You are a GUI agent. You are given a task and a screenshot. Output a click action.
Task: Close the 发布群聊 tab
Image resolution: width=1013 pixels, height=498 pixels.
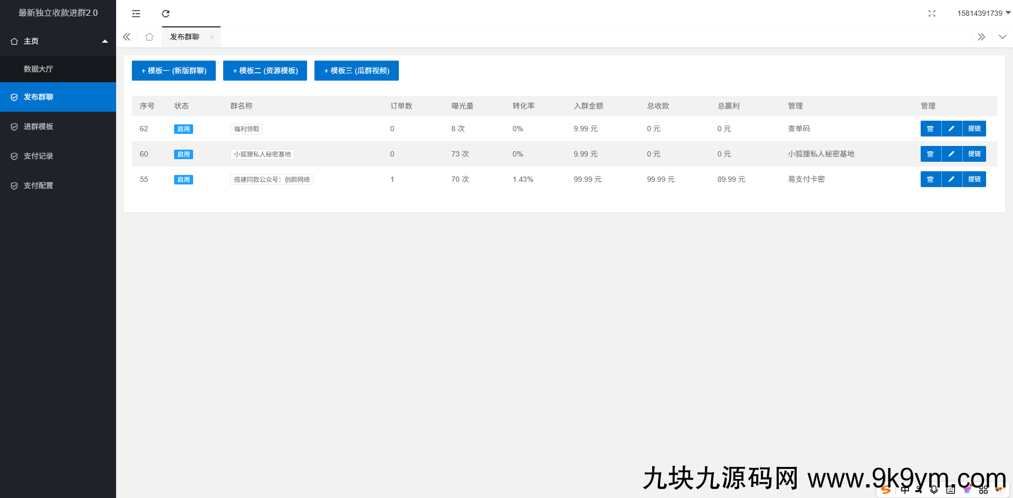click(x=212, y=37)
